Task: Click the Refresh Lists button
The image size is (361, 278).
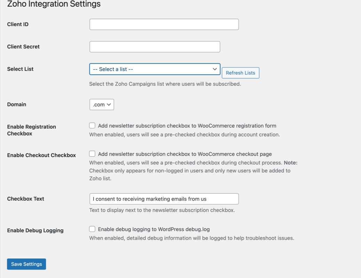Action: pos(240,73)
